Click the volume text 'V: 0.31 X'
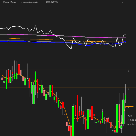Image resolution: width=136 pixels, height=136 pixels. (x=132, y=120)
